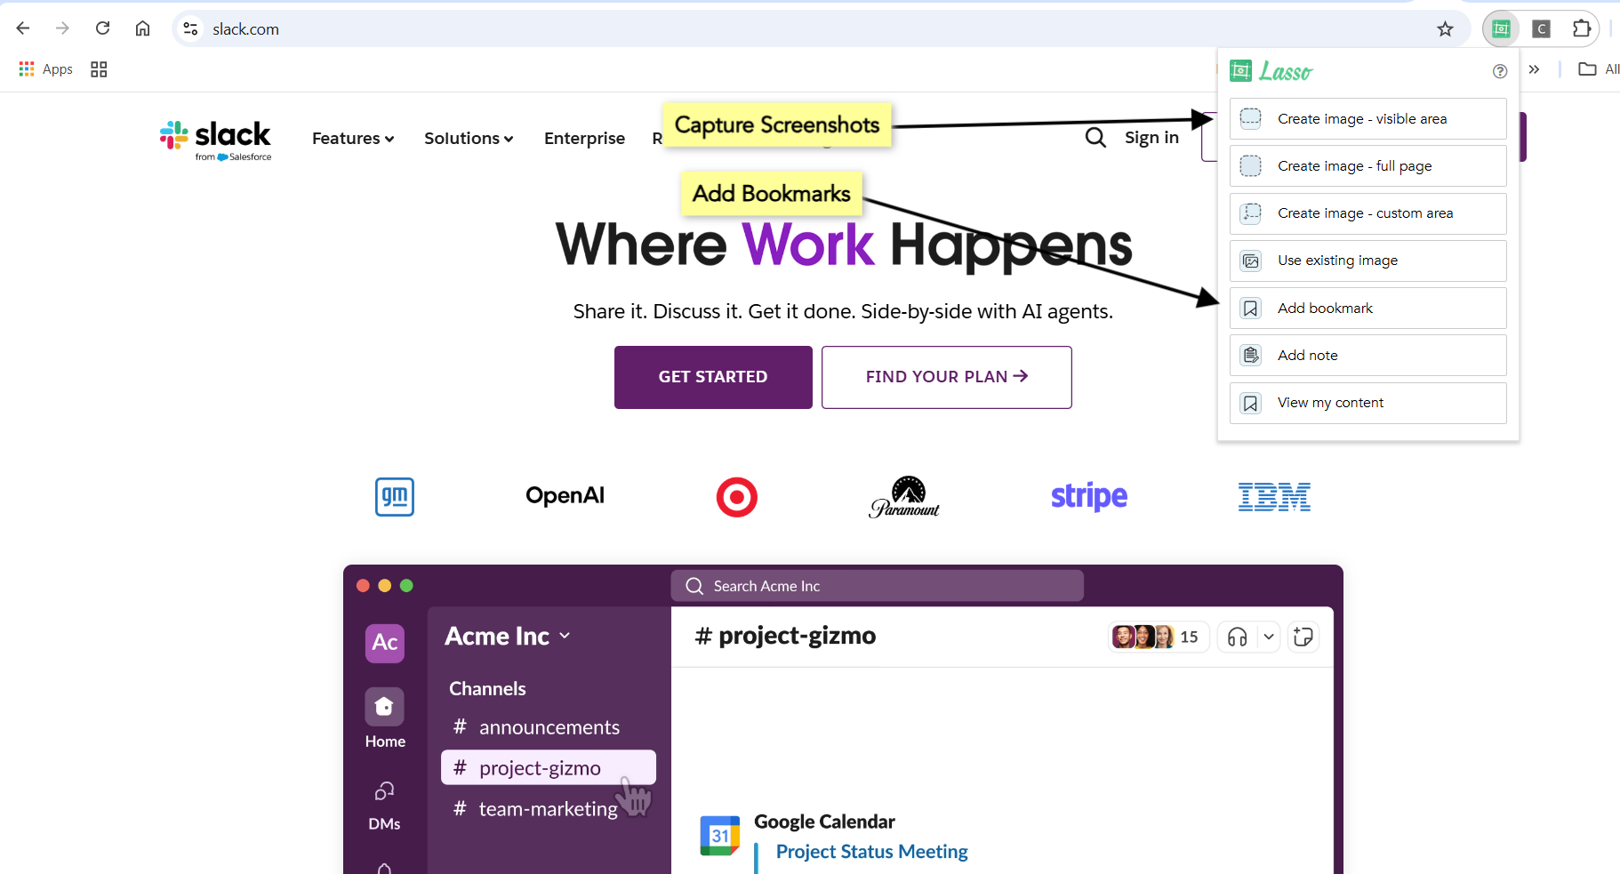Open the Apps grid shortcut
Image resolution: width=1620 pixels, height=874 pixels.
[45, 68]
